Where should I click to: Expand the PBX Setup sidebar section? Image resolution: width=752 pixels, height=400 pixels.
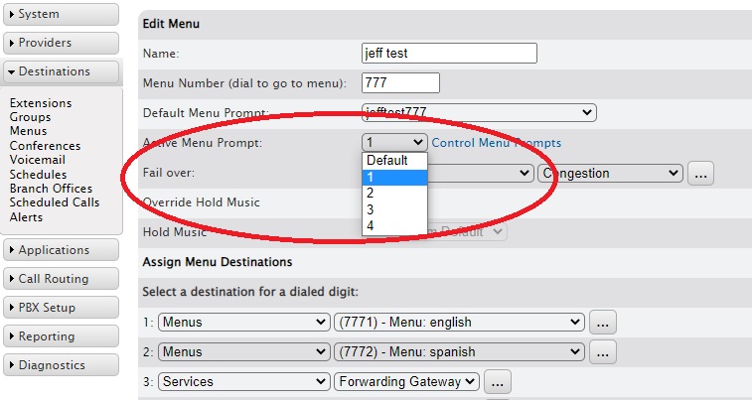point(61,308)
